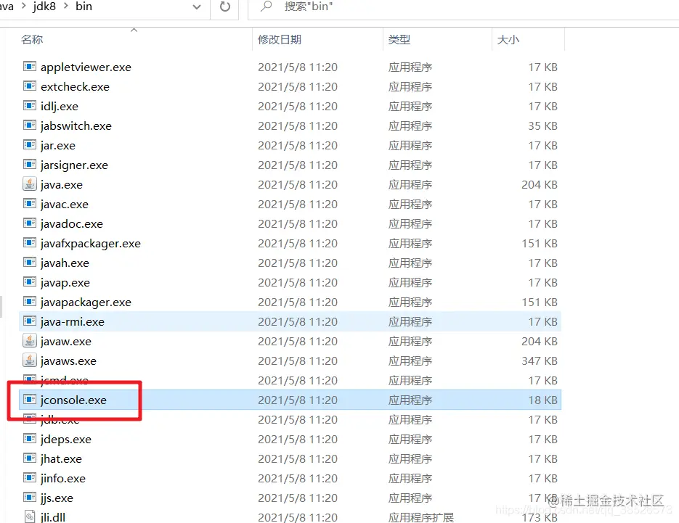Viewport: 679px width, 523px height.
Task: Click the bin breadcrumb segment
Action: [84, 6]
